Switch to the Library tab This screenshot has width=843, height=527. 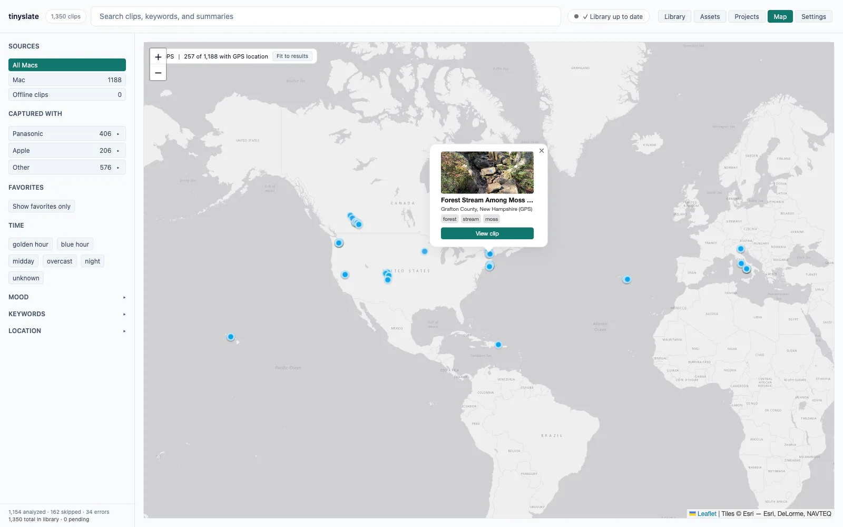674,16
